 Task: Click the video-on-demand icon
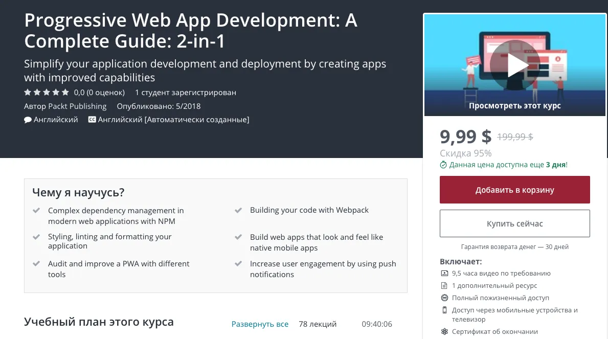(x=444, y=273)
